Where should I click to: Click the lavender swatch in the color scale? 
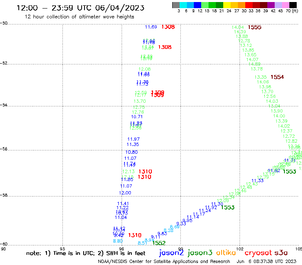point(278,5)
